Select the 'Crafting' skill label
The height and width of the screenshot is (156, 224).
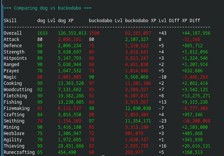coord(14,115)
